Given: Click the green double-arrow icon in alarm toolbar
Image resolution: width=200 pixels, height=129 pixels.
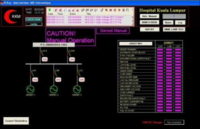Looking at the screenshot, I should point(50,10).
